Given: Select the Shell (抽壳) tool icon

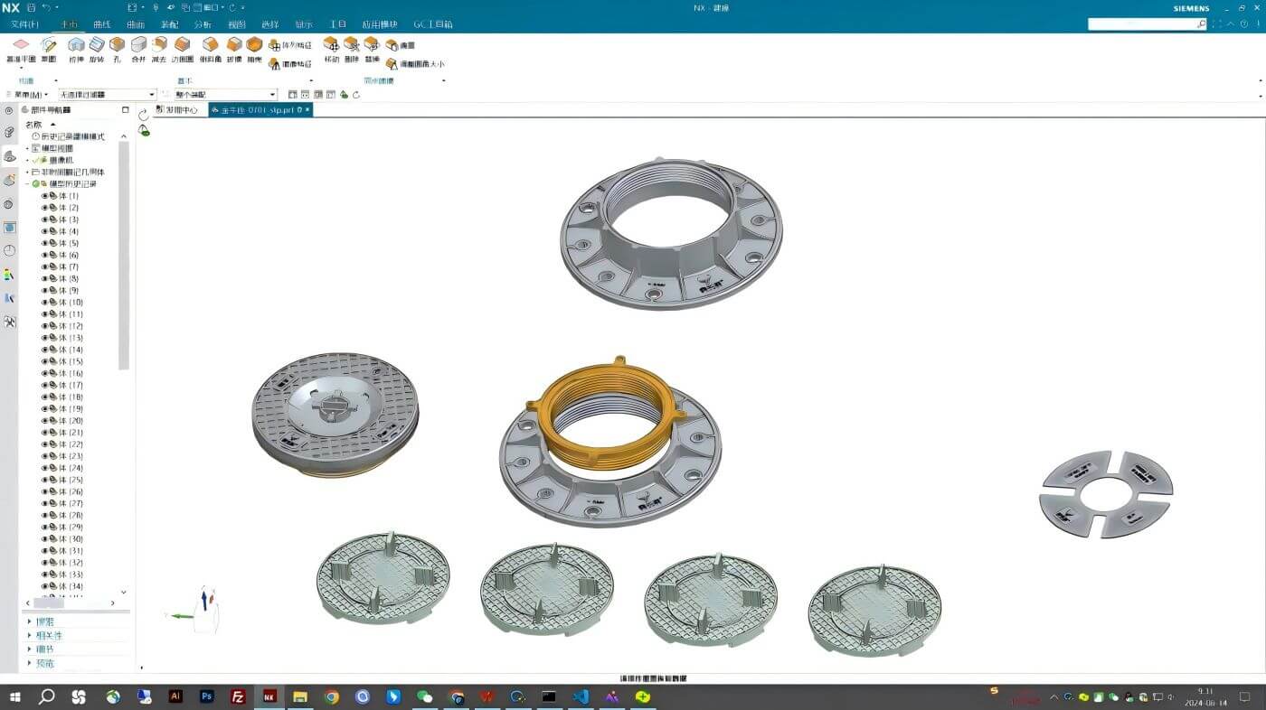Looking at the screenshot, I should [x=254, y=46].
